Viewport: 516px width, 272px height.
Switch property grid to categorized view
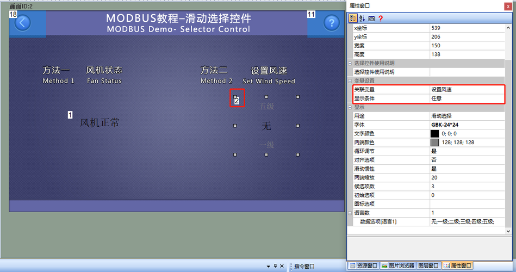[x=353, y=18]
